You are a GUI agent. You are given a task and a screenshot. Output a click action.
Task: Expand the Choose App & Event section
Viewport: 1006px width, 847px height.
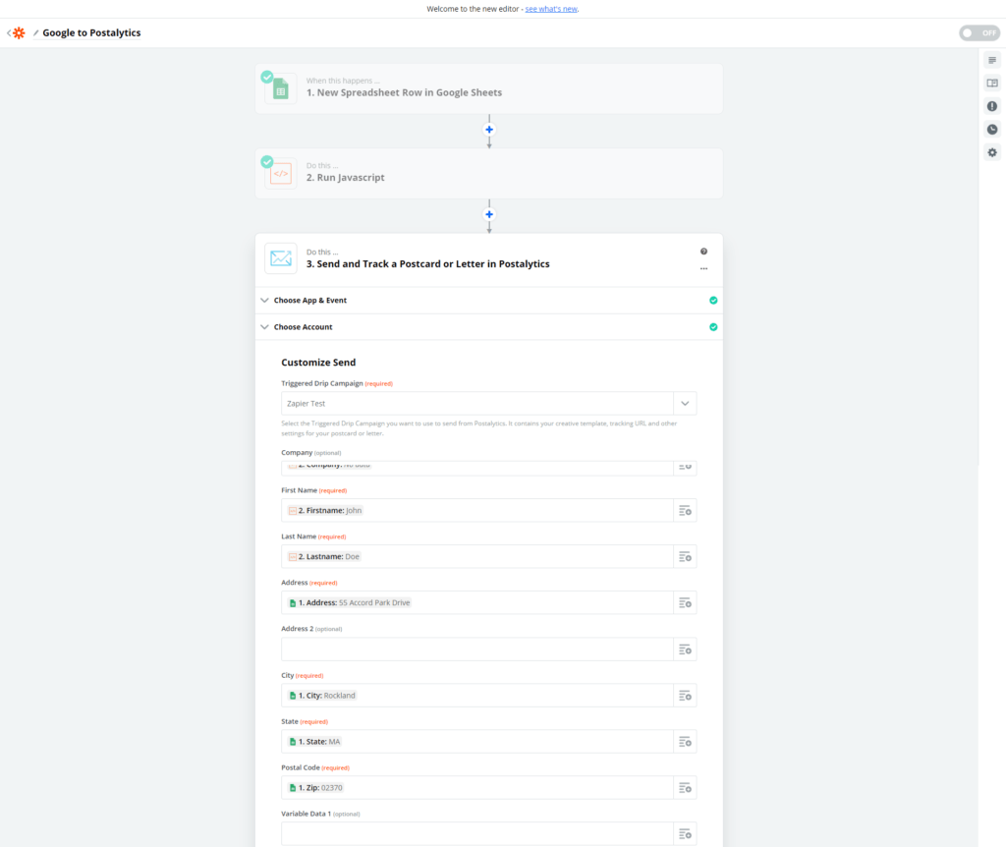point(489,301)
